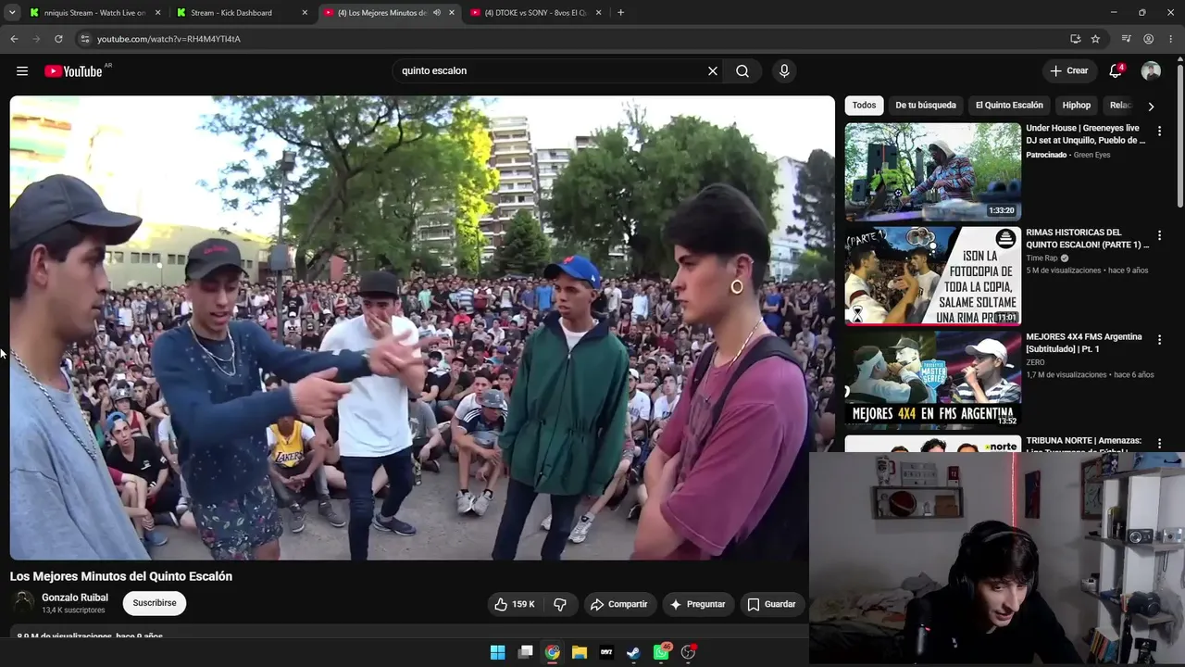Click the Compartir share button
Viewport: 1185px width, 667px height.
[619, 604]
